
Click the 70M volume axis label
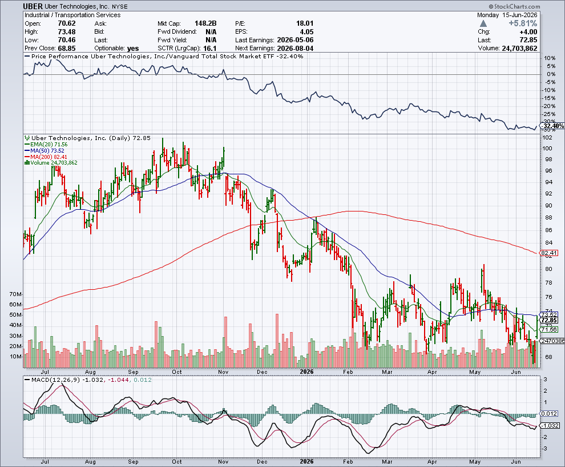(x=15, y=294)
